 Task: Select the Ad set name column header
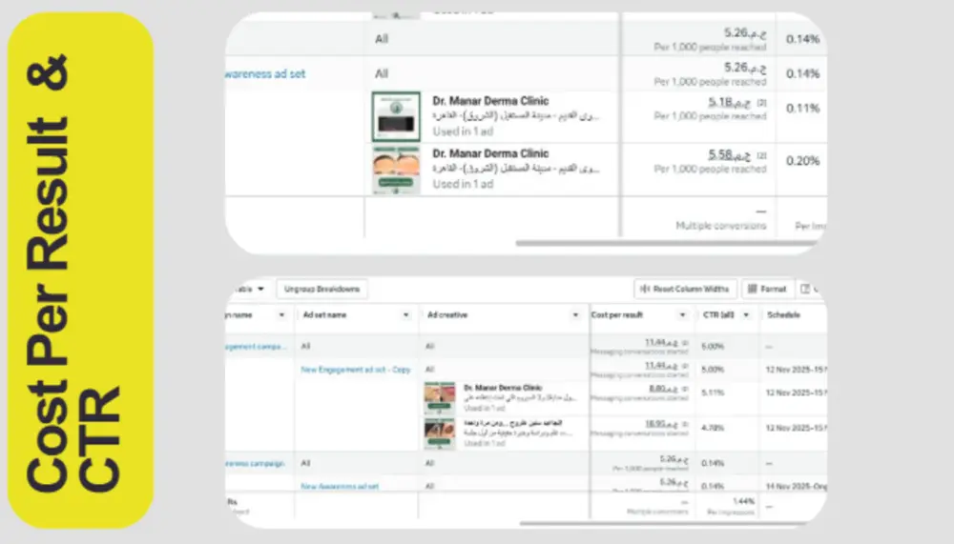(x=325, y=314)
